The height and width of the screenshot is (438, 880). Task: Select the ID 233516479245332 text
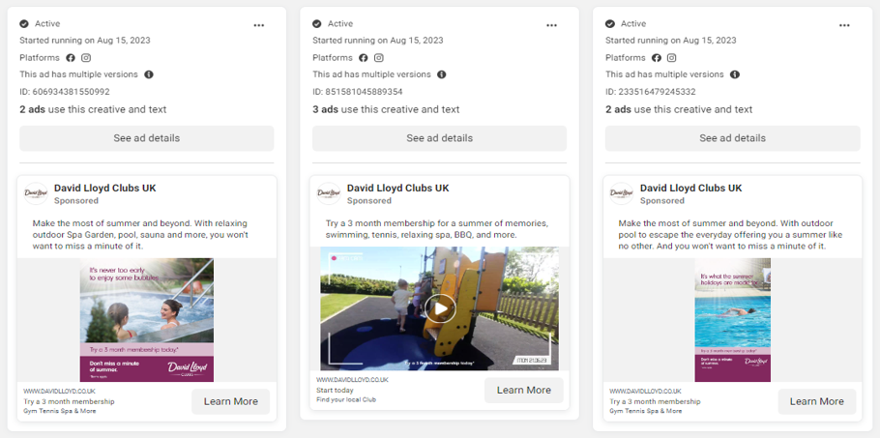tap(651, 92)
